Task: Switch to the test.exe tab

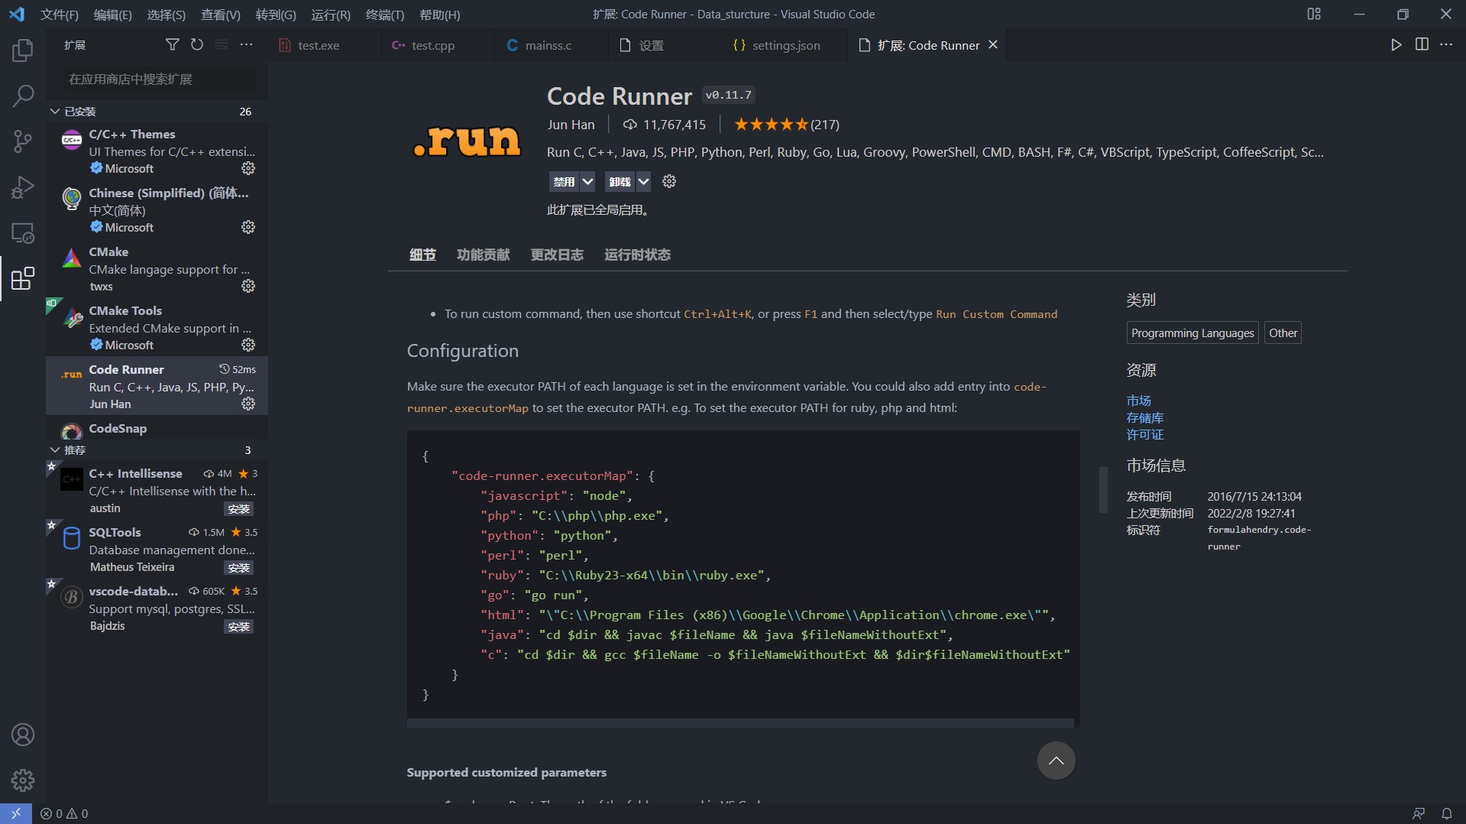Action: coord(325,45)
